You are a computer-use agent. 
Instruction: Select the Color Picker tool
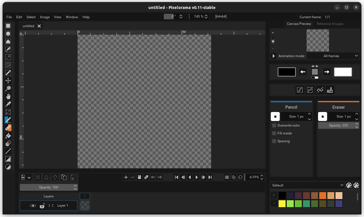point(8,104)
